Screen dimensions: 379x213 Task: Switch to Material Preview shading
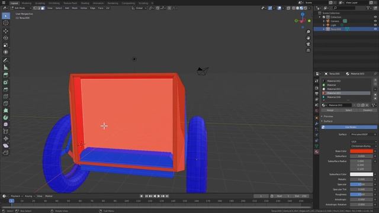pos(301,8)
